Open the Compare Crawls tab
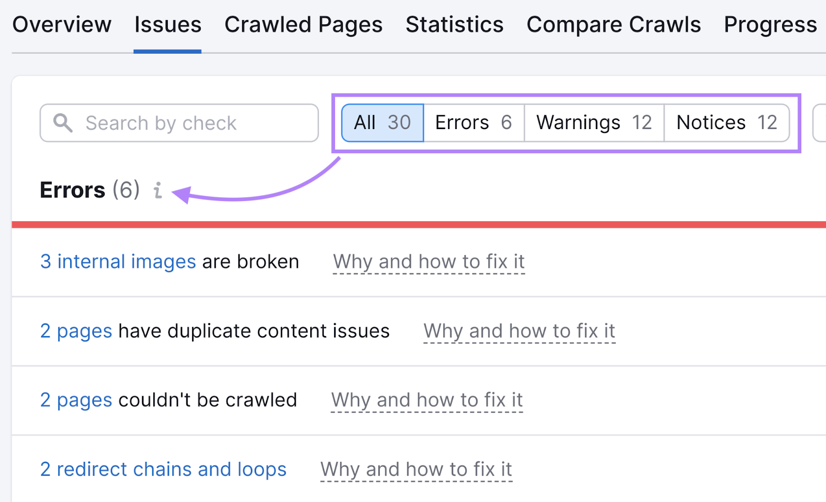826x502 pixels. [x=613, y=24]
